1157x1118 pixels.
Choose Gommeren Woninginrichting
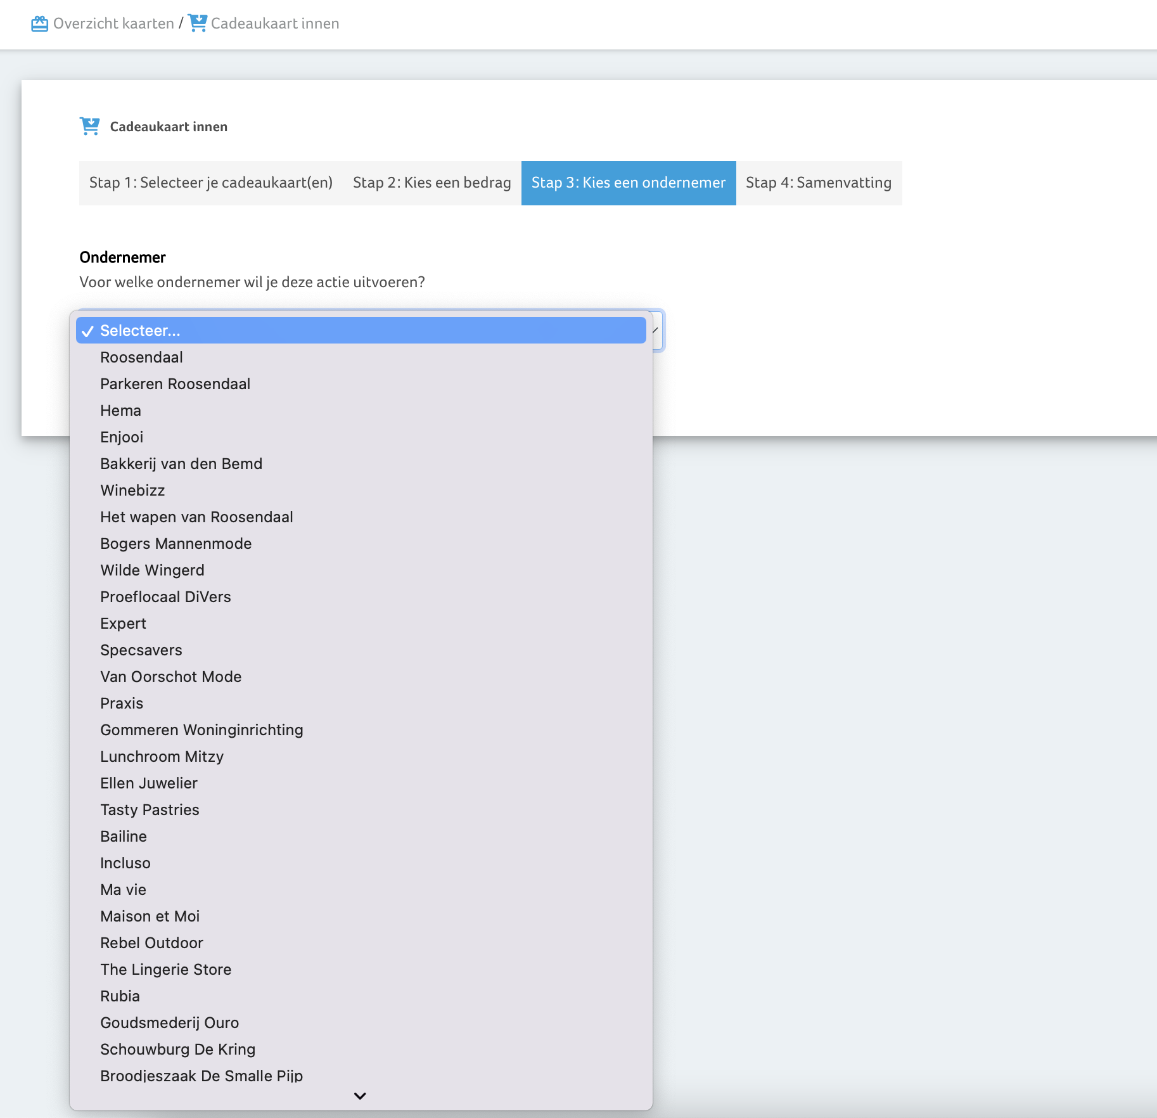coord(361,729)
